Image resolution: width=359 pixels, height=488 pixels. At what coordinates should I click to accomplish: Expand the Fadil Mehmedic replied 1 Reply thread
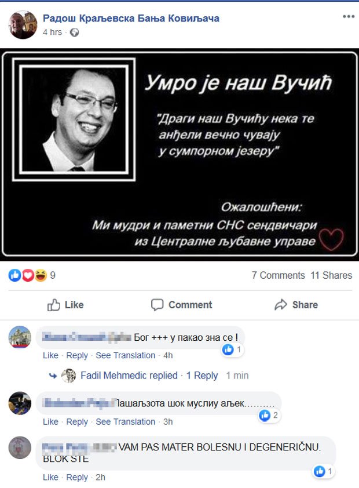tap(149, 376)
